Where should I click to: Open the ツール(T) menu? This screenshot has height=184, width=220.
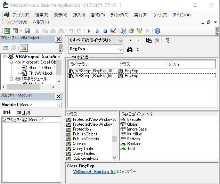point(160,15)
